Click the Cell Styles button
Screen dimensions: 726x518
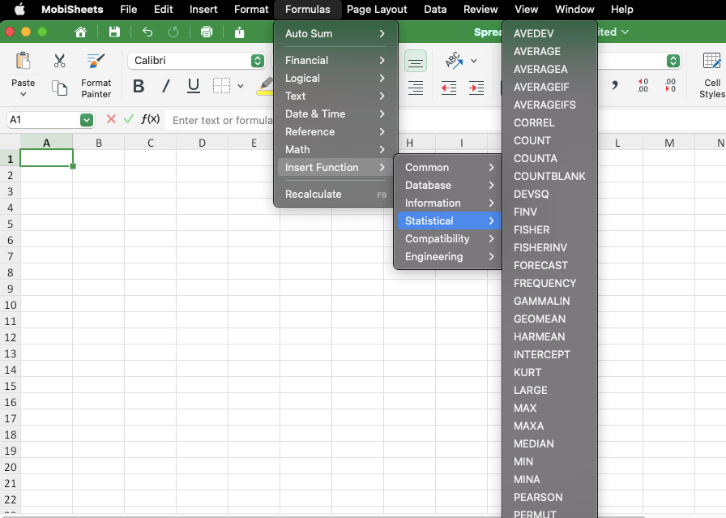pos(711,75)
